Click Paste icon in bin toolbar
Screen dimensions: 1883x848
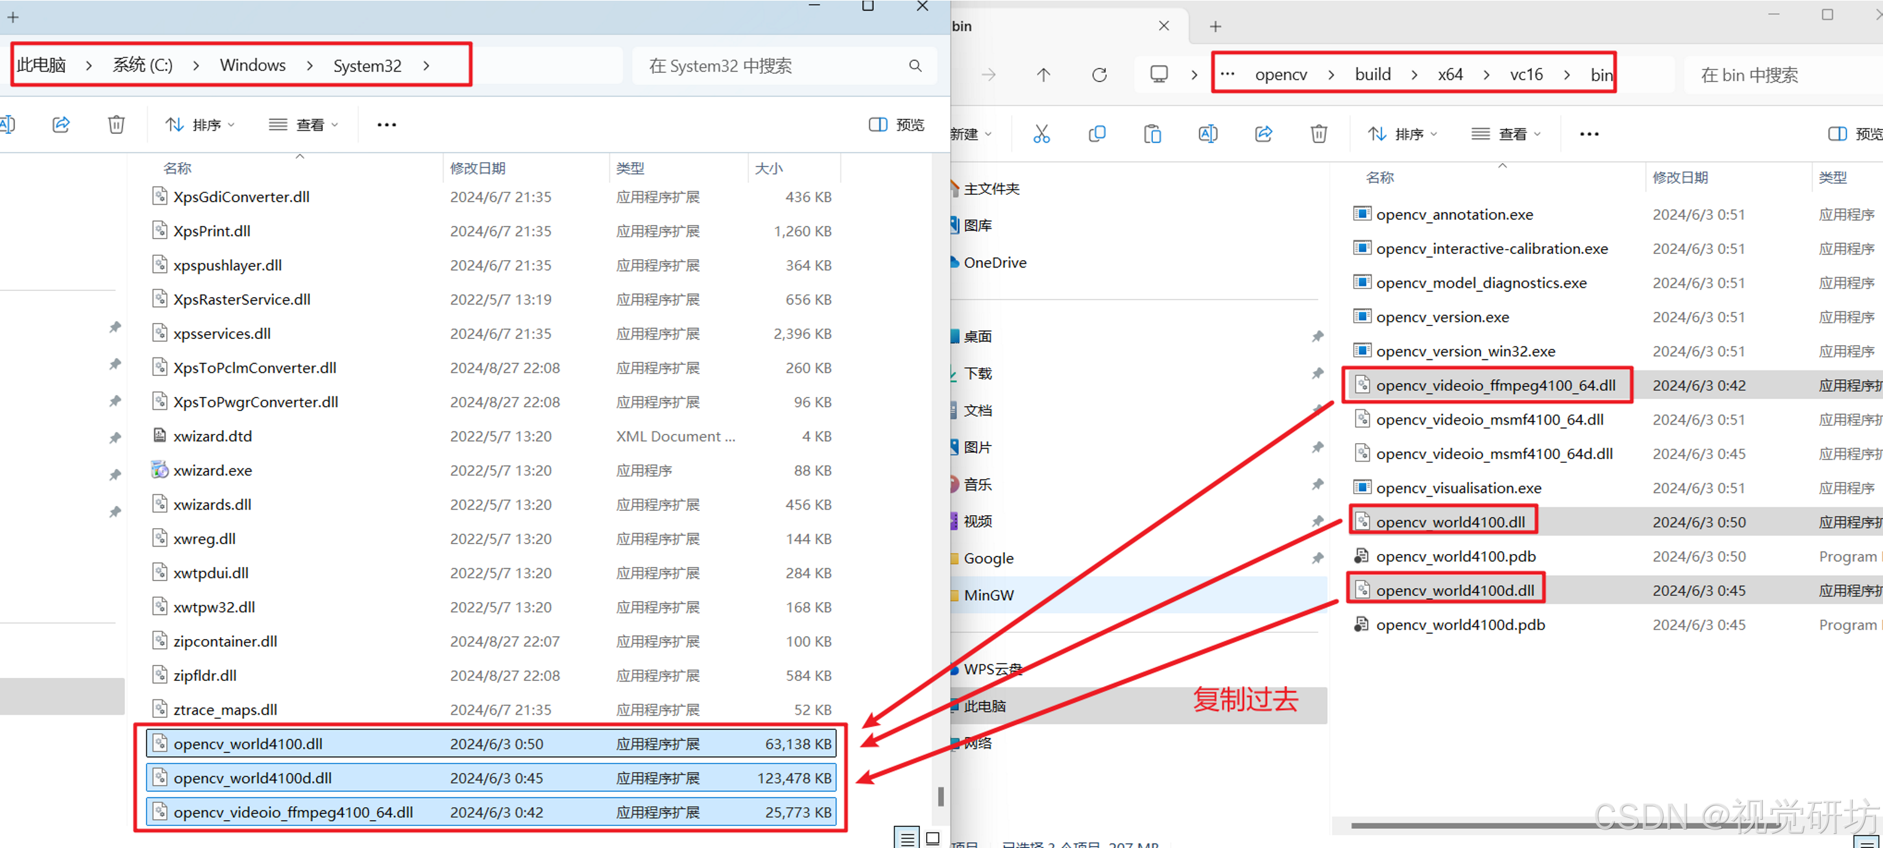1152,134
